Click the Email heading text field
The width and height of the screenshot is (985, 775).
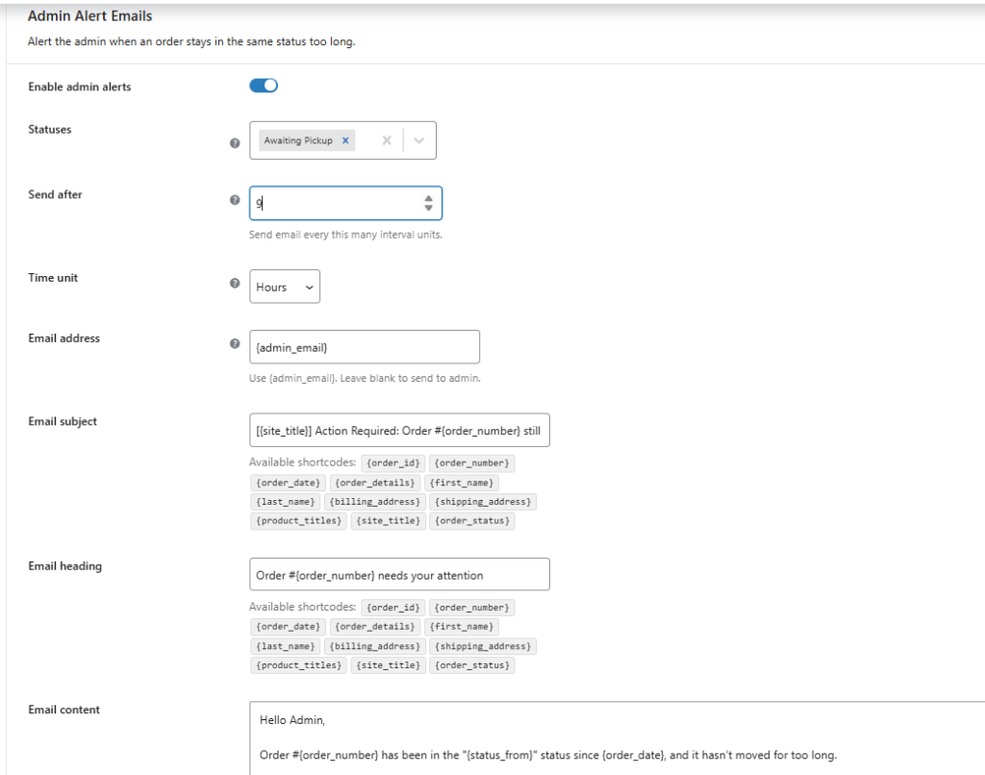tap(399, 574)
